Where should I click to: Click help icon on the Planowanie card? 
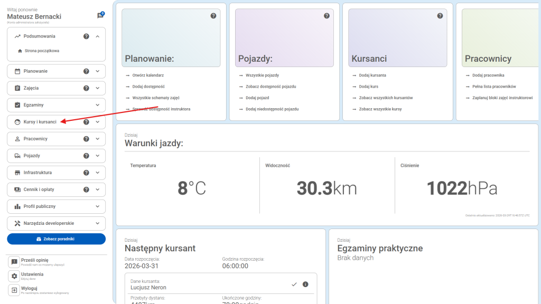(x=213, y=16)
